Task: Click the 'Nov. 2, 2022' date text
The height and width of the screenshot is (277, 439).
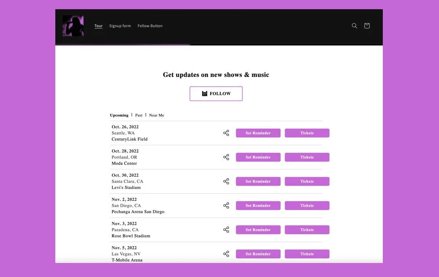Action: 124,199
